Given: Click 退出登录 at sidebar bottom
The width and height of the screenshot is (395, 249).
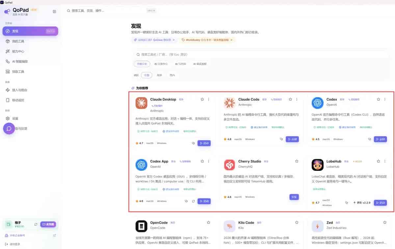Looking at the screenshot, I should click(15, 244).
